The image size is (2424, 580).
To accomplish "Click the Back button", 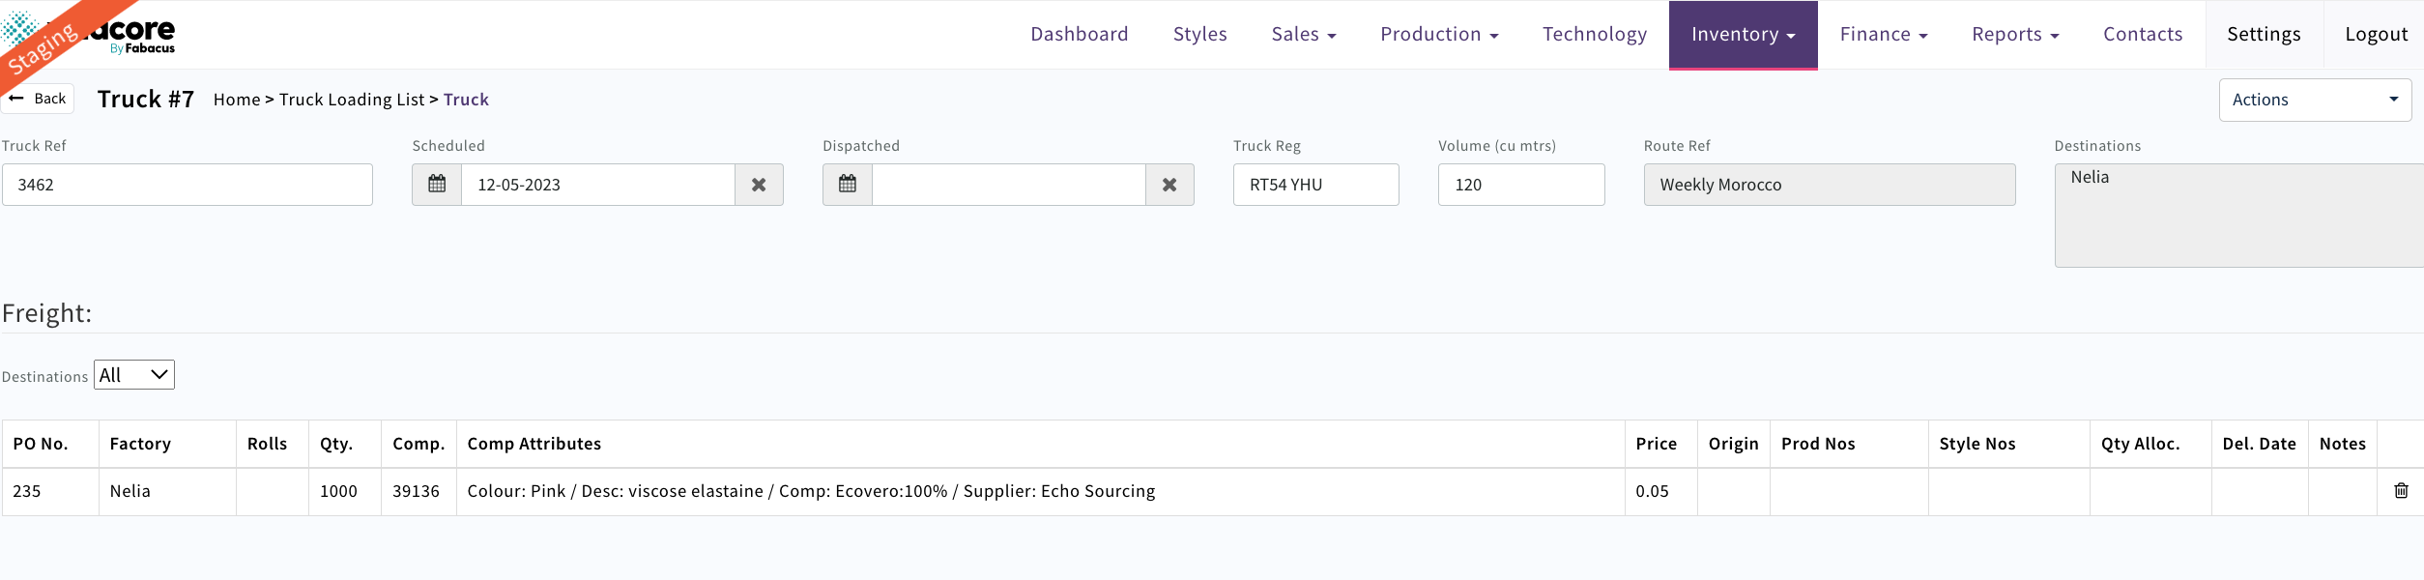I will [39, 99].
